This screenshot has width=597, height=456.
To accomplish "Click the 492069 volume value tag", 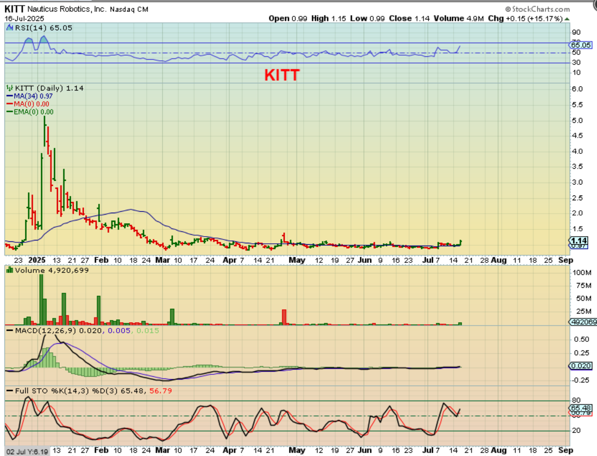I will 583,322.
